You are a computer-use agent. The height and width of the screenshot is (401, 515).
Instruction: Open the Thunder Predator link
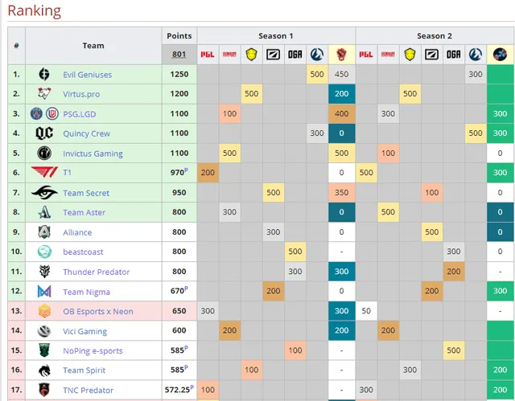pos(97,272)
